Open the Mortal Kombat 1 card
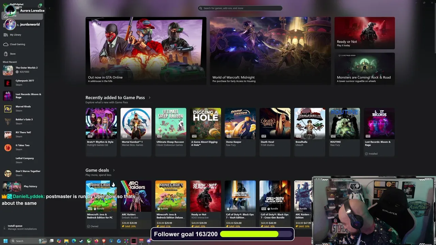The image size is (436, 245). pos(136,132)
